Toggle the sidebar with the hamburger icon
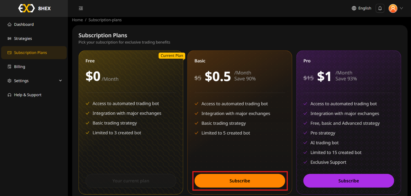 click(81, 8)
